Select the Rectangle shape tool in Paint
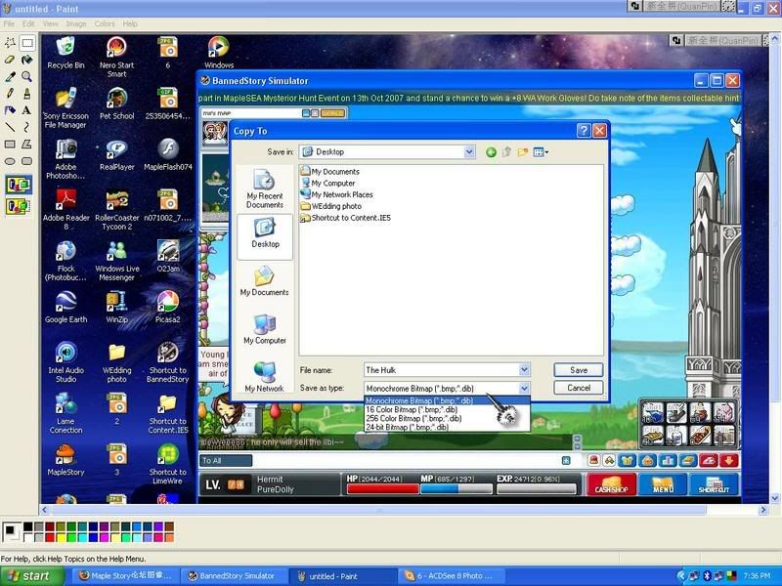782x586 pixels. click(10, 144)
